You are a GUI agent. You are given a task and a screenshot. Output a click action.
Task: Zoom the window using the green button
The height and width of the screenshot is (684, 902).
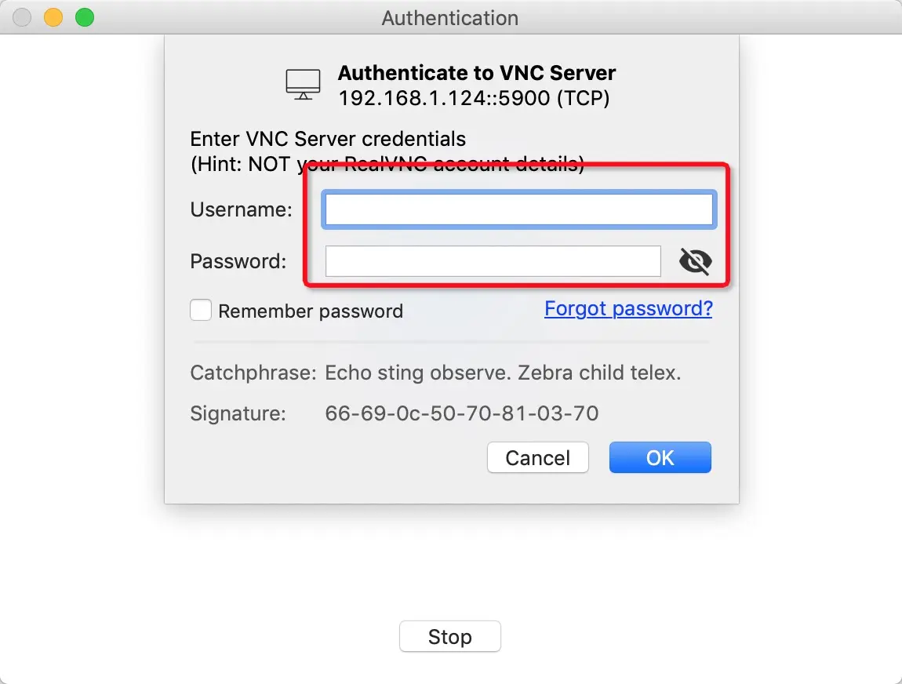click(84, 17)
